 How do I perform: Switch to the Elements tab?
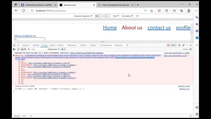click(x=36, y=45)
